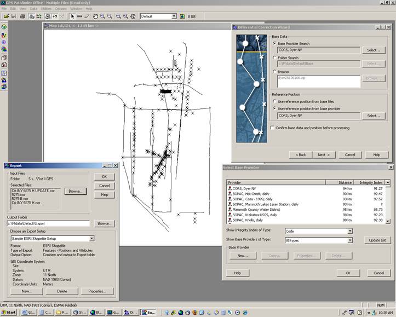Click the magnet-and-checkmark sidebar icon

pyautogui.click(x=4, y=36)
